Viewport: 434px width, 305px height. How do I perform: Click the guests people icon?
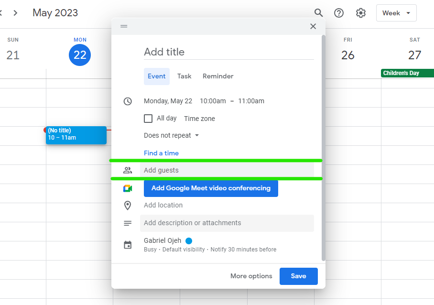(x=128, y=170)
